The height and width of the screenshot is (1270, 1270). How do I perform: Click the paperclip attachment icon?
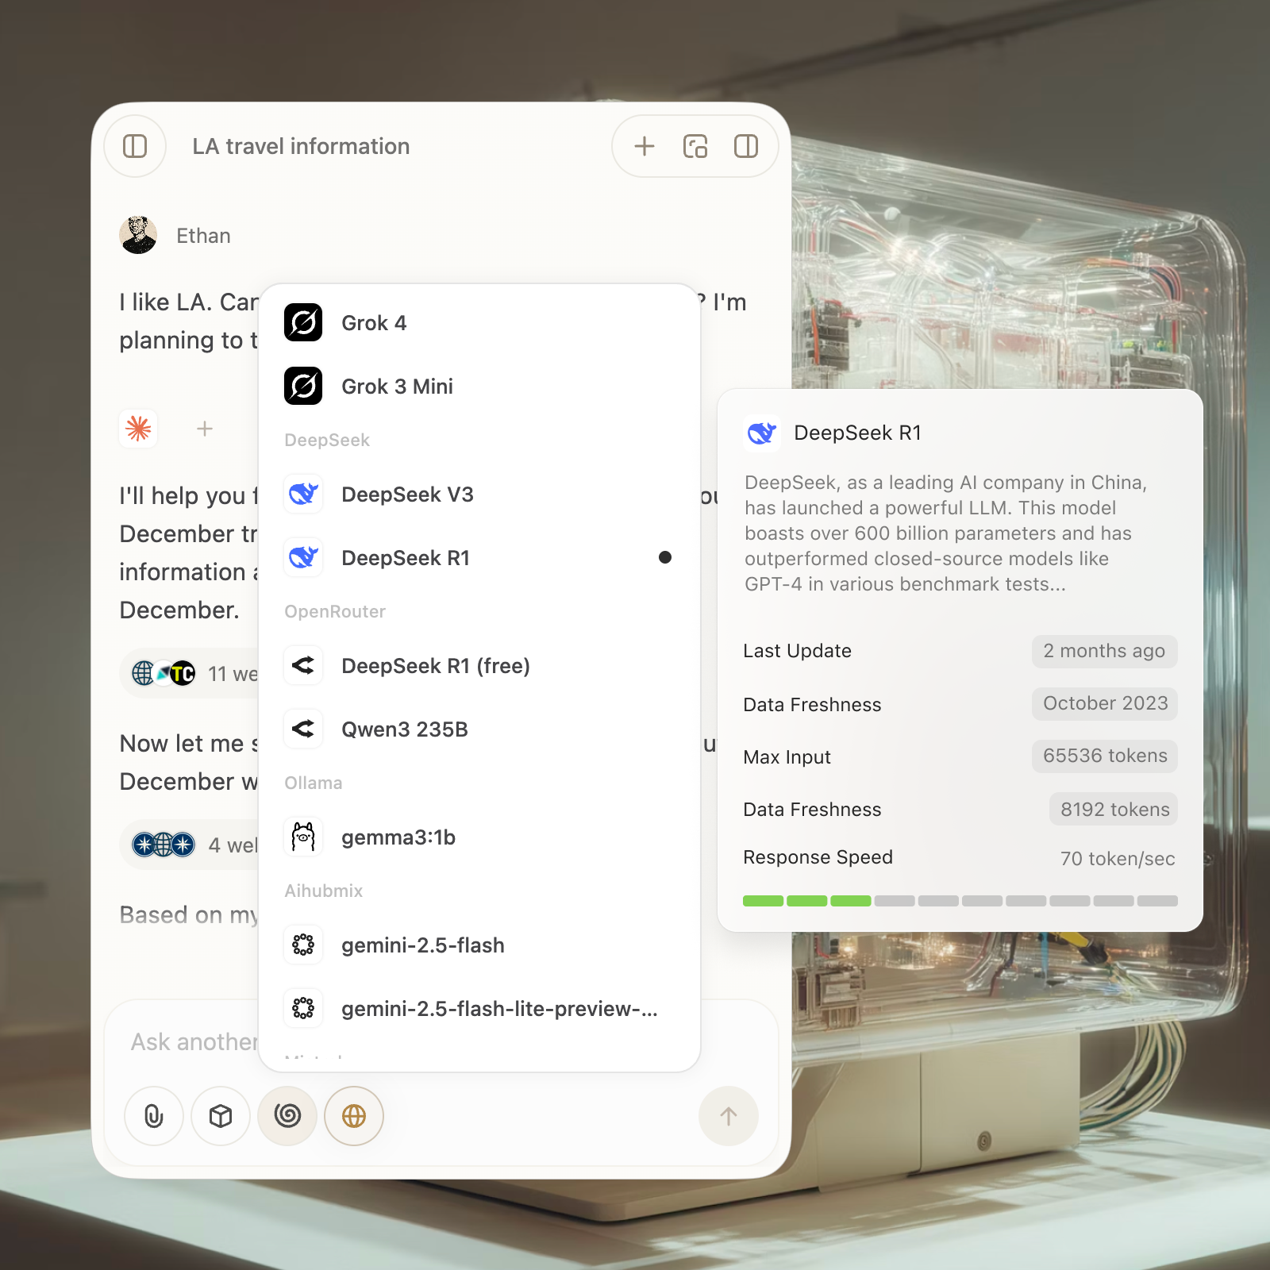154,1116
